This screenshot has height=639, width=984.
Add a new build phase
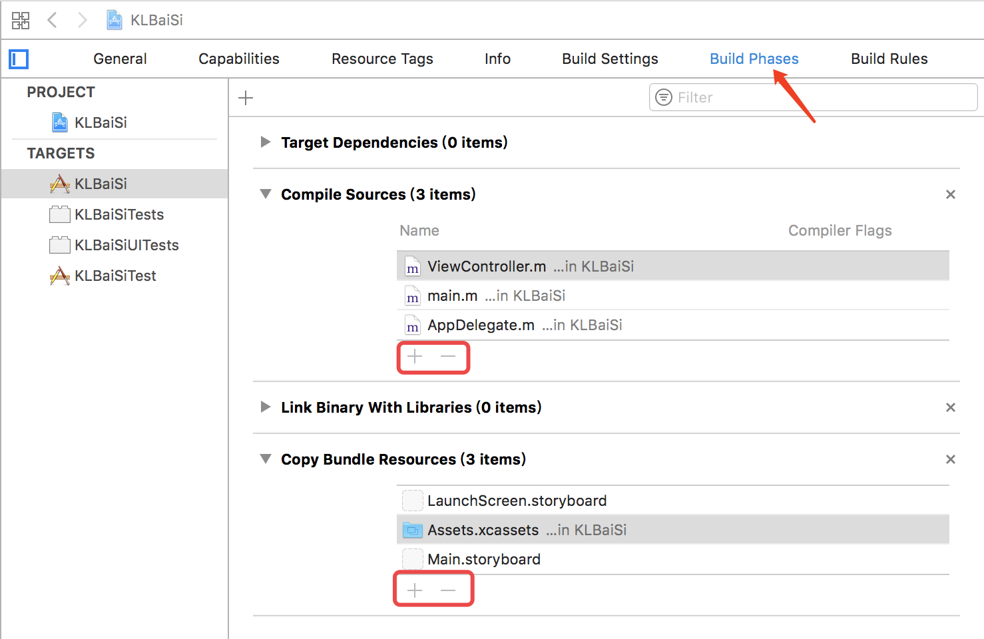tap(246, 98)
